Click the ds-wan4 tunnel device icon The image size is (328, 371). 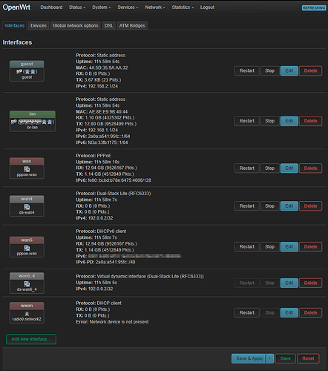point(27,207)
